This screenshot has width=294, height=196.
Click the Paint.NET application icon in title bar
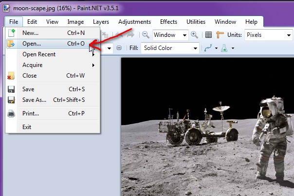point(6,8)
